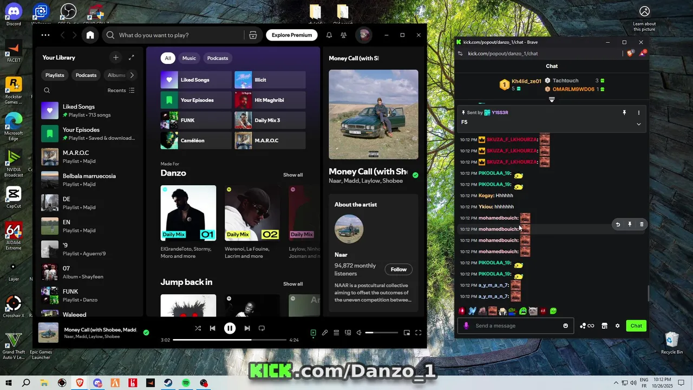Delete the hovered mohamedbouich message

click(642, 224)
